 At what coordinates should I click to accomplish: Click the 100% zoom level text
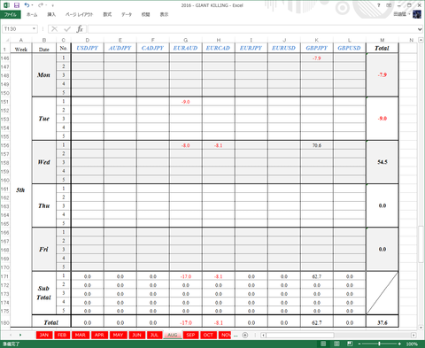tap(412, 344)
